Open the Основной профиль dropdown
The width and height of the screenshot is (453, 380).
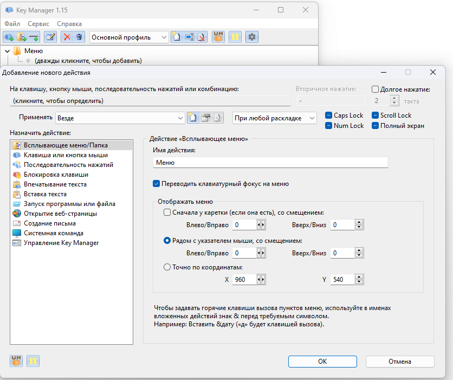tap(129, 37)
